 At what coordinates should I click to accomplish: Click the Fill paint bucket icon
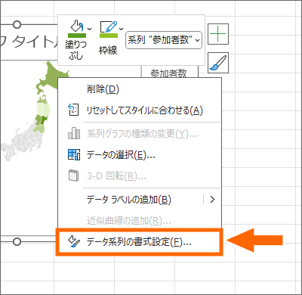pyautogui.click(x=76, y=26)
